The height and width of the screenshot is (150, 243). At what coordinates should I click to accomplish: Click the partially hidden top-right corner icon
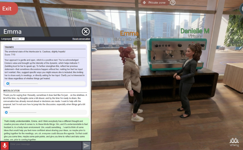(241, 9)
